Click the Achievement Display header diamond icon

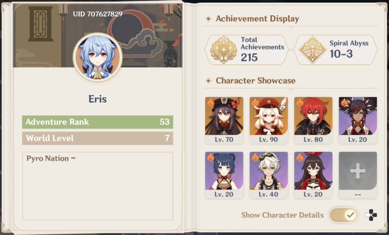(209, 19)
